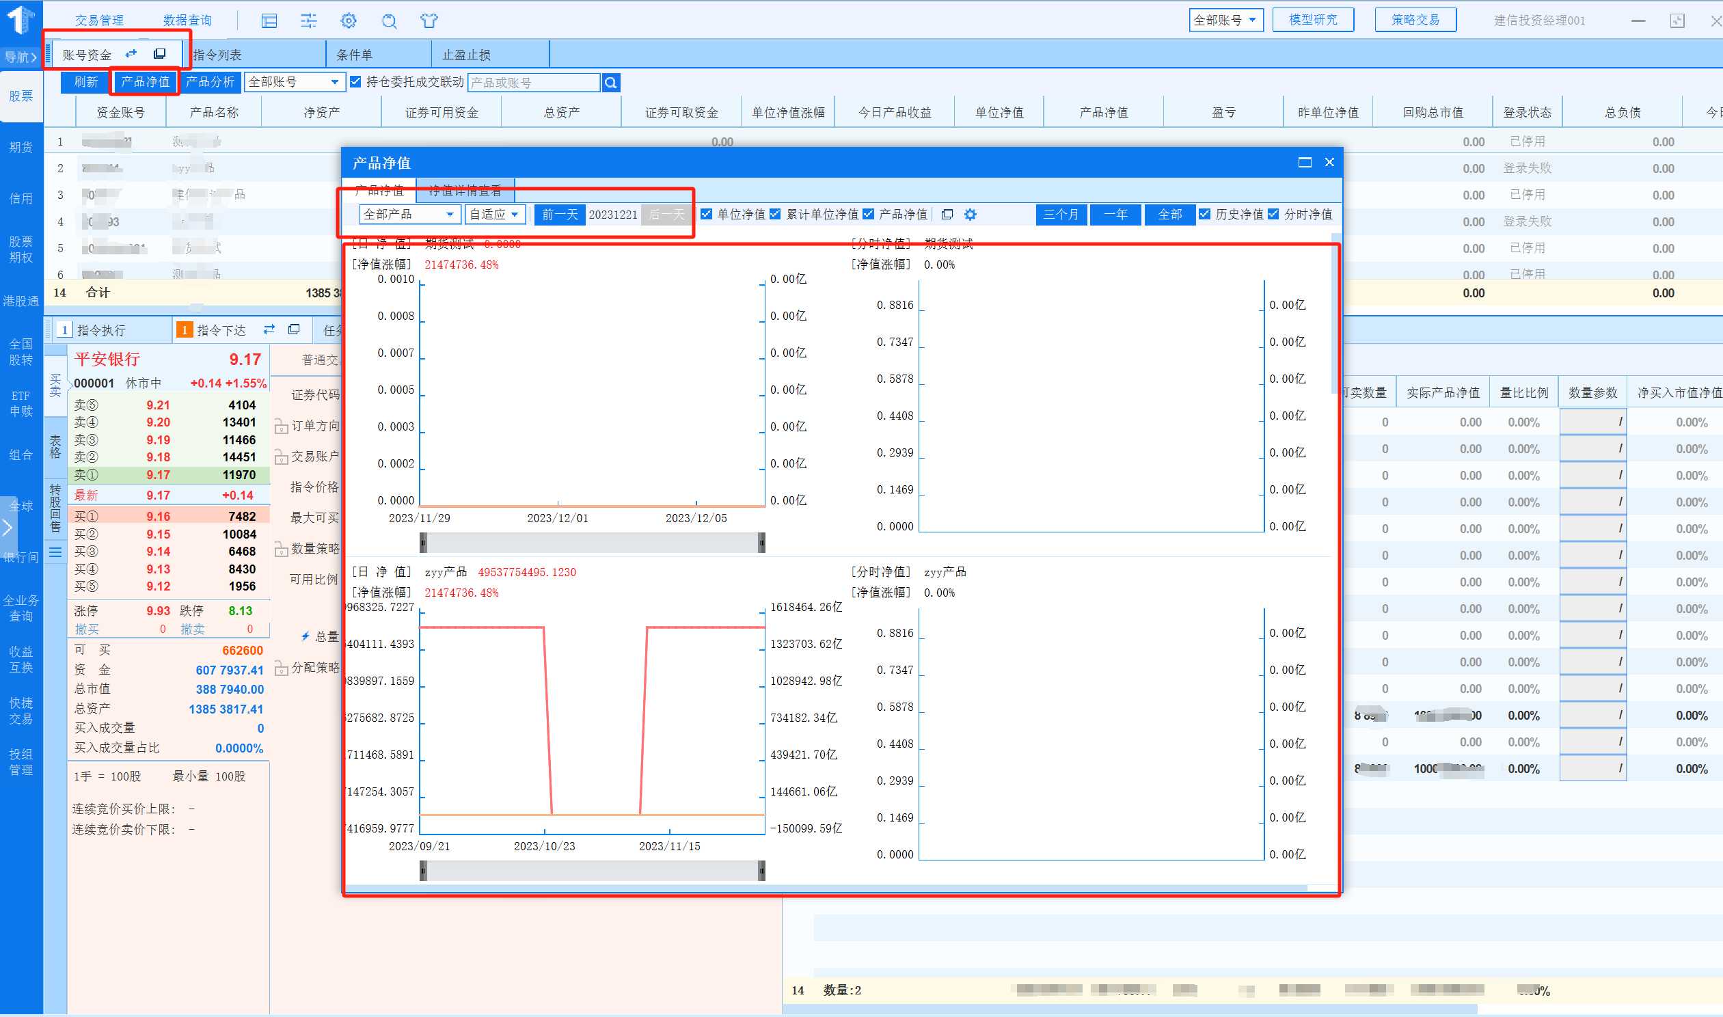This screenshot has width=1723, height=1017.
Task: Click the magnifier search icon in top toolbar
Action: 389,21
